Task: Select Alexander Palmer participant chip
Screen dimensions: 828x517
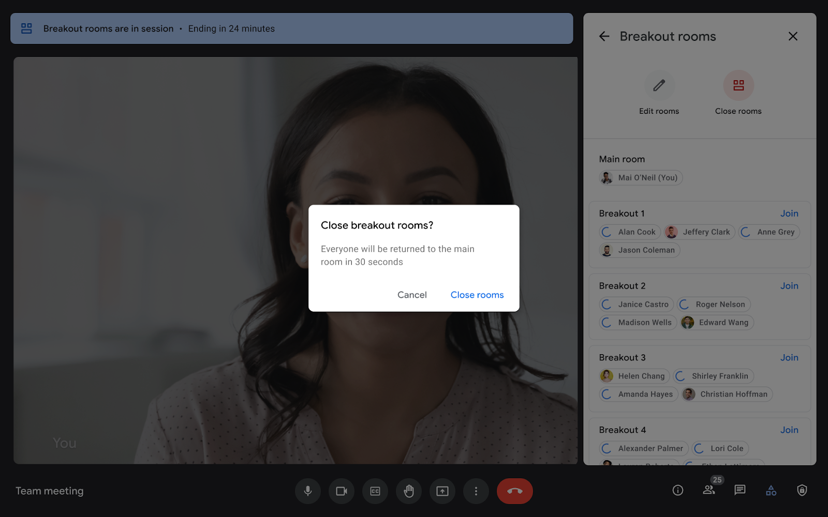Action: [644, 449]
